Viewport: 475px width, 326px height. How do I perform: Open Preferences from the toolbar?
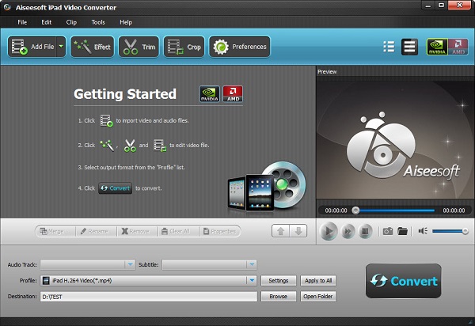pos(239,47)
